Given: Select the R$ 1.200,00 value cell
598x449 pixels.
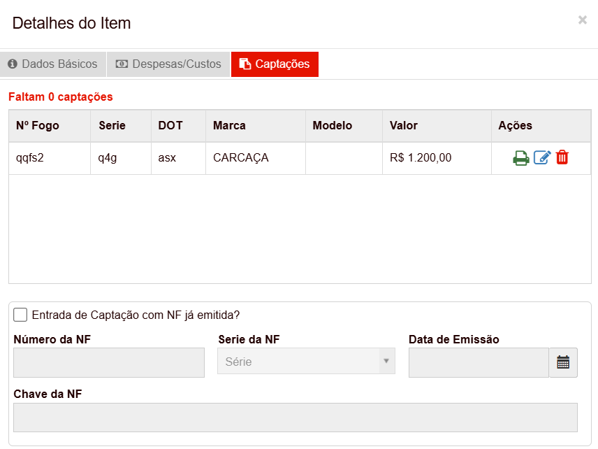Looking at the screenshot, I should 437,158.
